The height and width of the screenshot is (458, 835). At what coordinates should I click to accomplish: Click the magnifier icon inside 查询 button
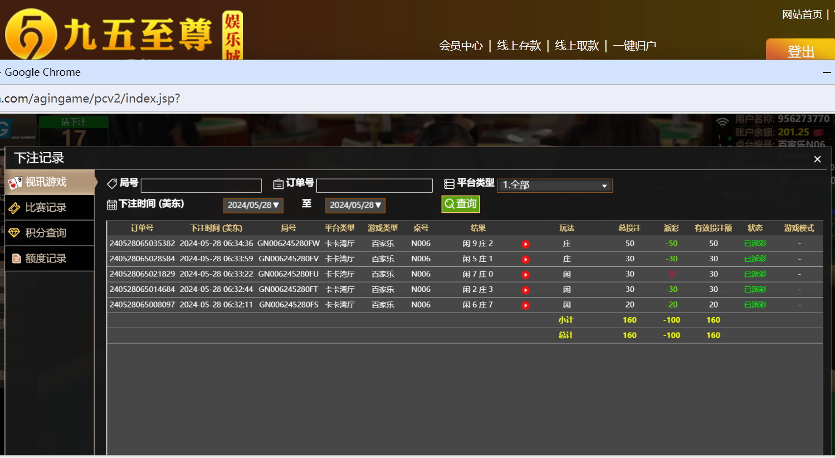[450, 204]
